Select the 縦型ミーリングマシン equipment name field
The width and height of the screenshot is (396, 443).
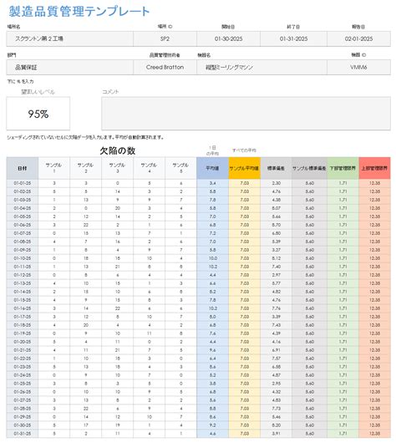(x=261, y=67)
